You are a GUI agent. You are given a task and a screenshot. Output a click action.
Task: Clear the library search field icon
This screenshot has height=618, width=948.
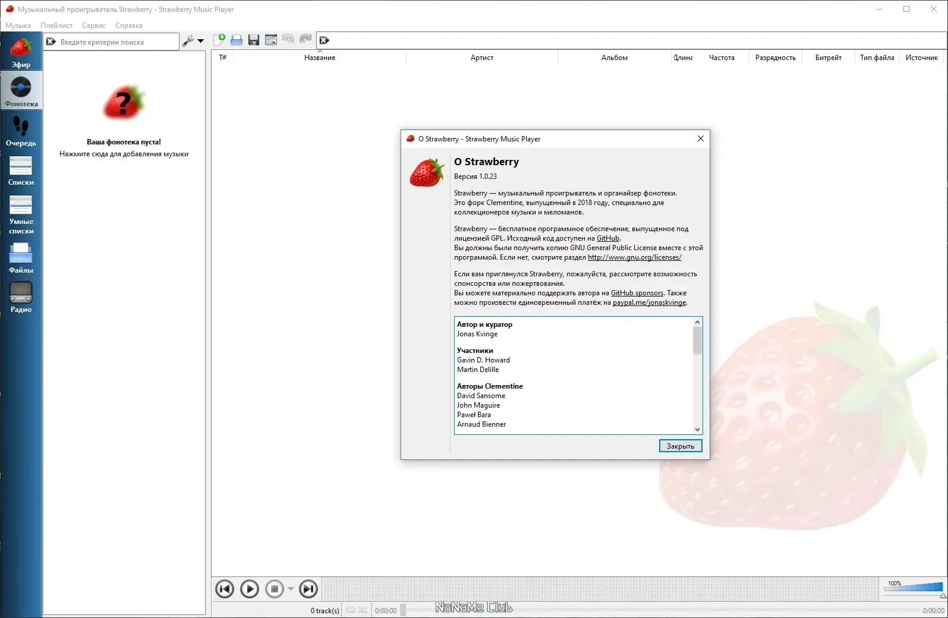(x=51, y=42)
